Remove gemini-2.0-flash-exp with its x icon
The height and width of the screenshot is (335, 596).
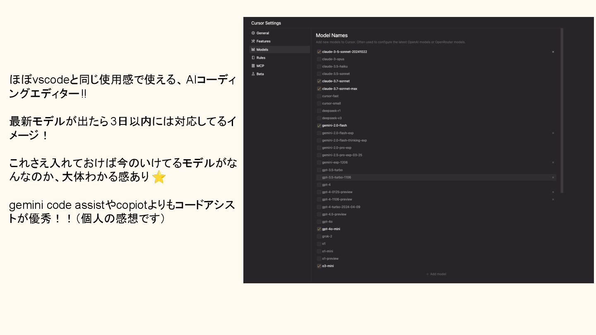pyautogui.click(x=553, y=133)
